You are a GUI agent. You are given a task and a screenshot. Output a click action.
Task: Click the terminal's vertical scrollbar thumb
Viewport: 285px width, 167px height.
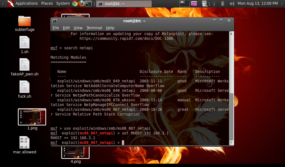231,117
